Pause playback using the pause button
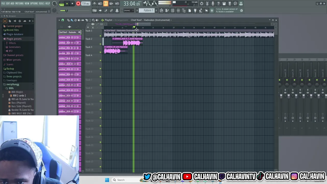 [67, 4]
